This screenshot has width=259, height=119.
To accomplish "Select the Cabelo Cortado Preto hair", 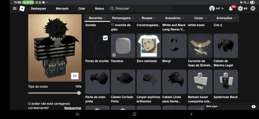I will coord(123,82).
